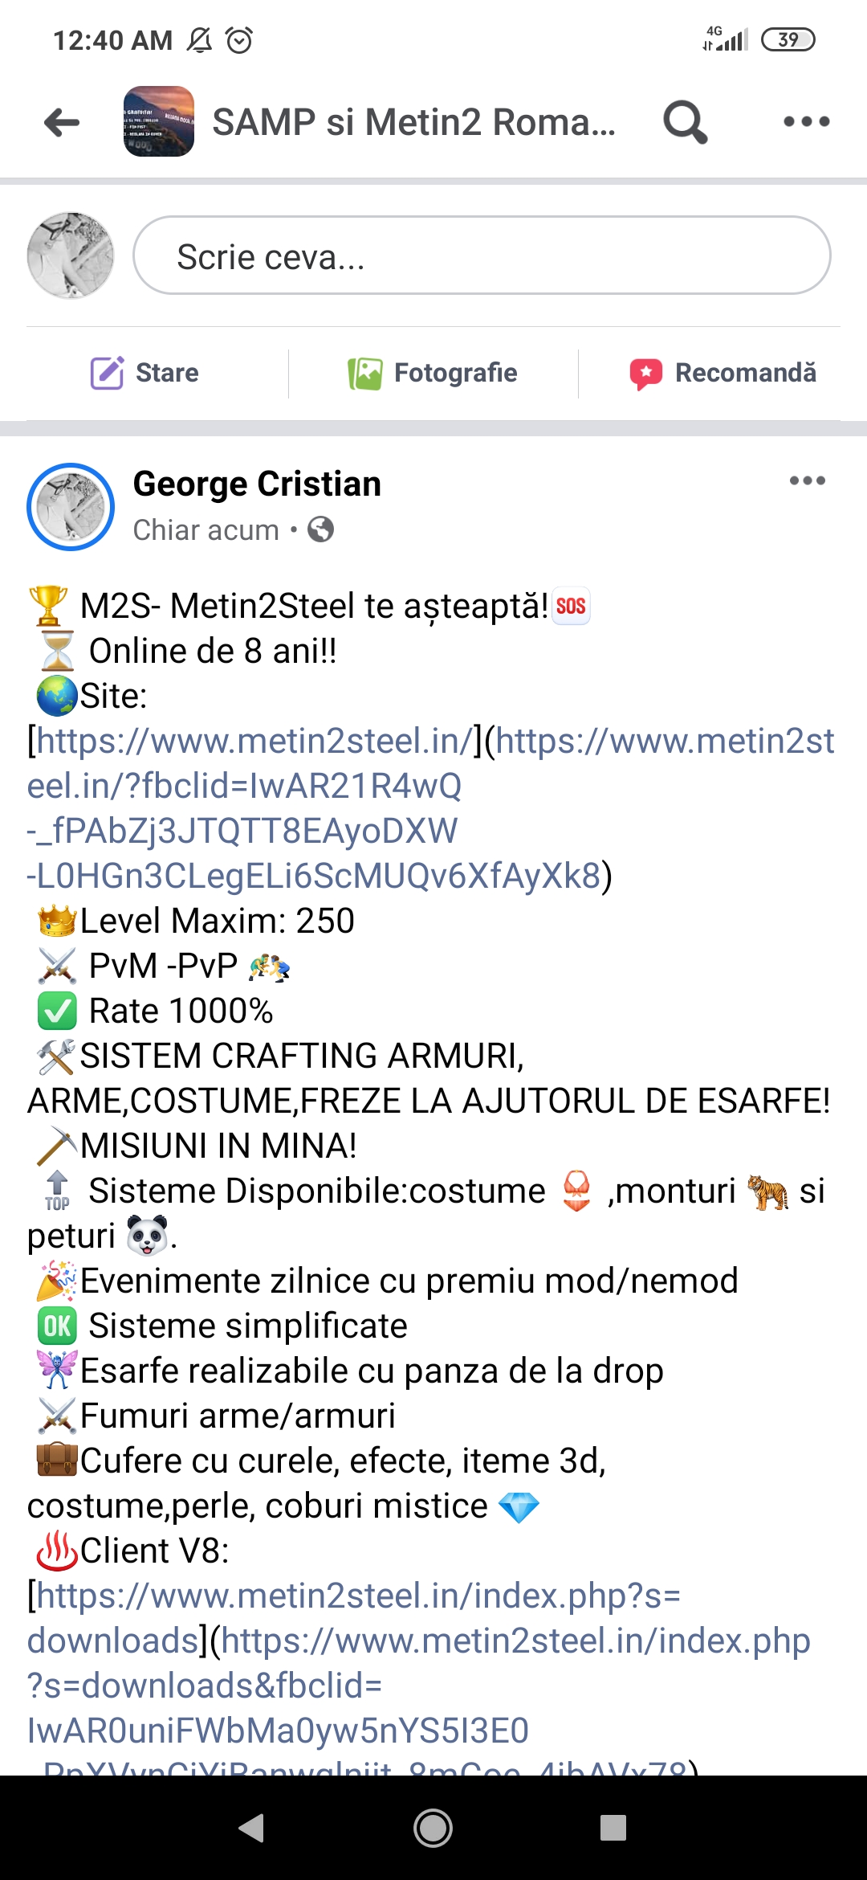867x1880 pixels.
Task: Choose the Recomandă option
Action: (x=723, y=373)
